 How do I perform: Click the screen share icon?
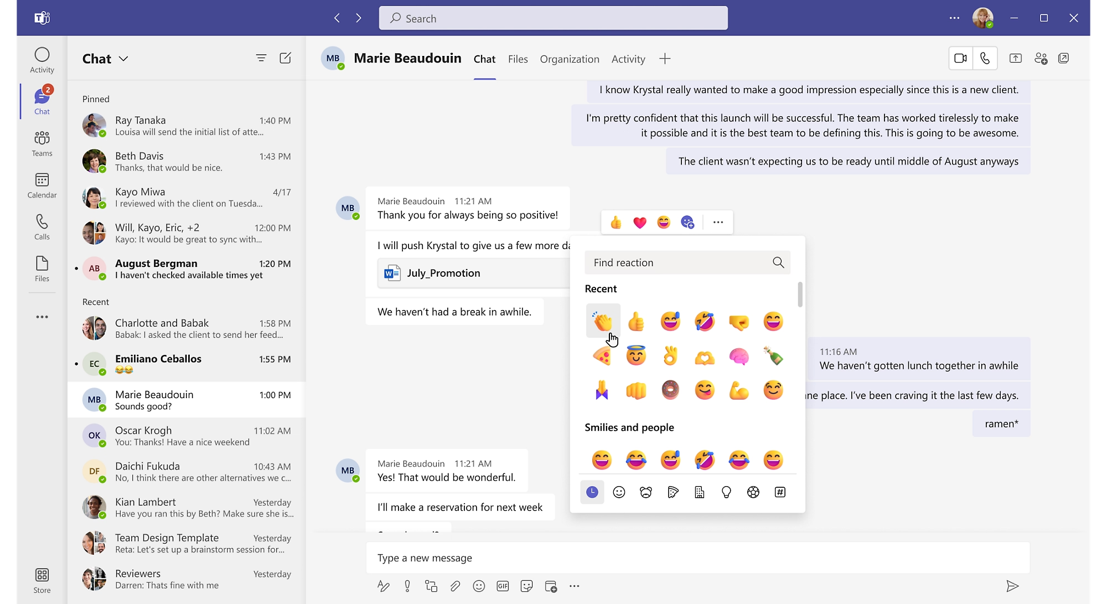click(x=1016, y=59)
